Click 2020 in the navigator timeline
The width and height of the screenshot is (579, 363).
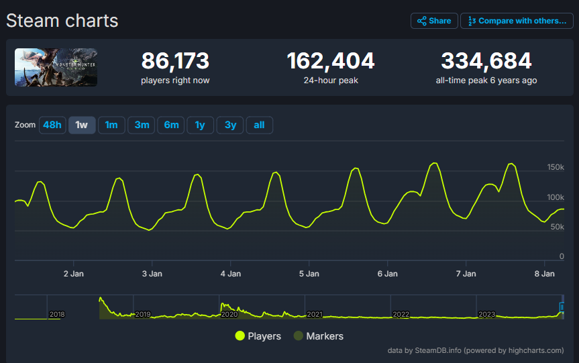tap(229, 314)
